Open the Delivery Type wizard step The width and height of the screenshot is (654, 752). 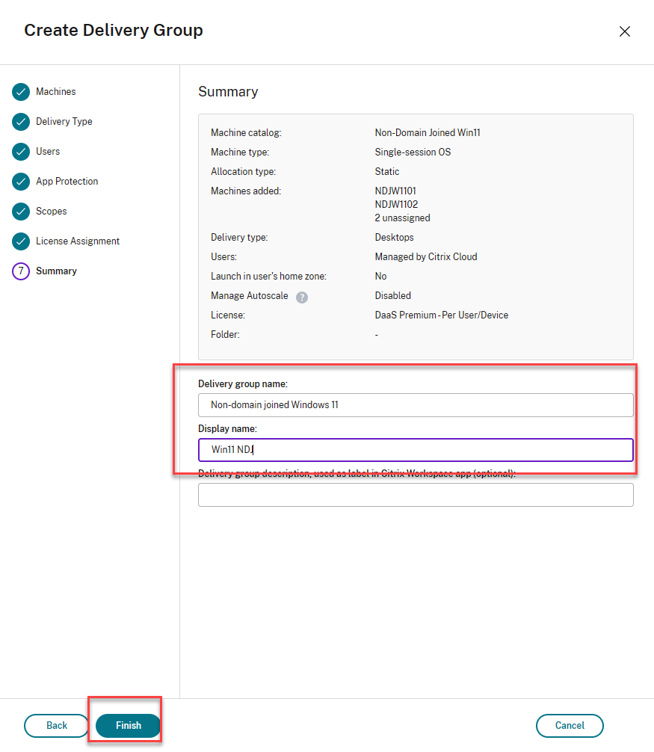pyautogui.click(x=64, y=122)
